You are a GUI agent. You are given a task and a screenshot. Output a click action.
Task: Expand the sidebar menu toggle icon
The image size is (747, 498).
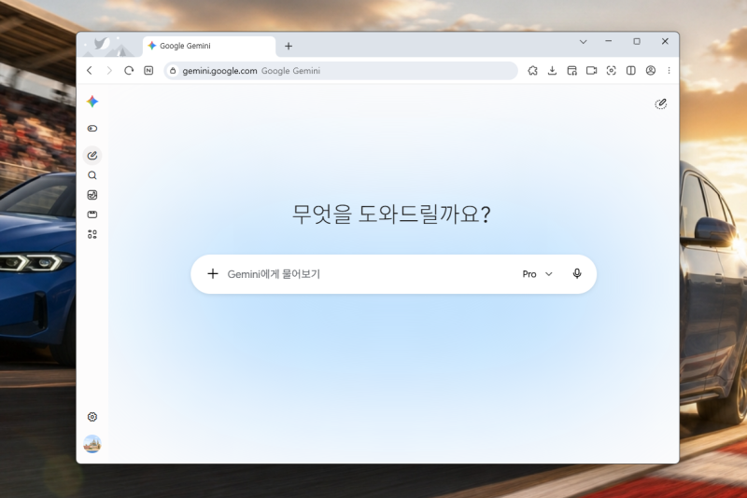[92, 129]
